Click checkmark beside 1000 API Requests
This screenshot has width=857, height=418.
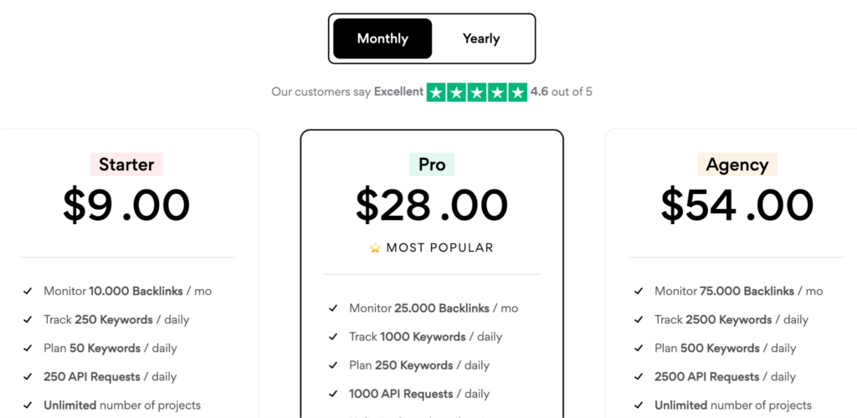pos(334,394)
